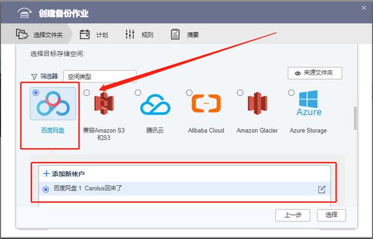This screenshot has width=373, height=239.
Task: Select the Alibaba Cloud logo
Action: [x=206, y=103]
